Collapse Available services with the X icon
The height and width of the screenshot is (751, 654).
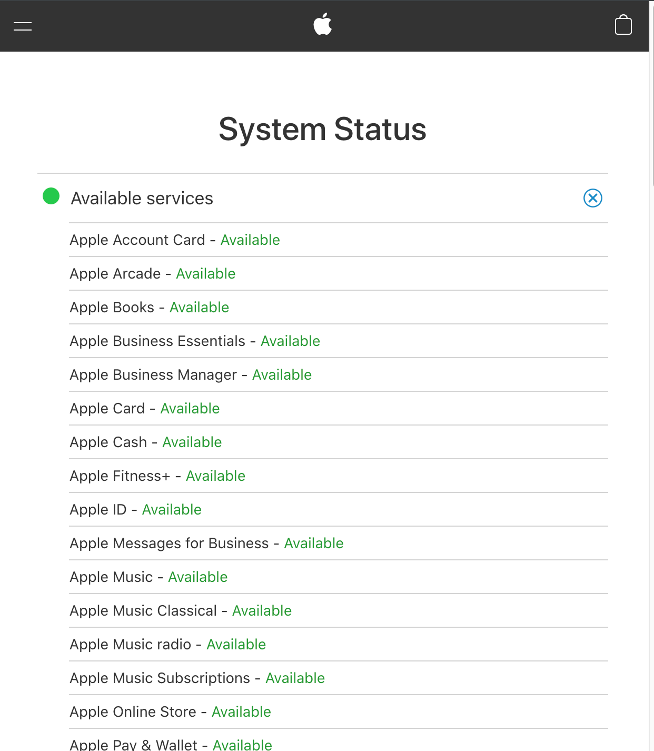[x=592, y=198]
